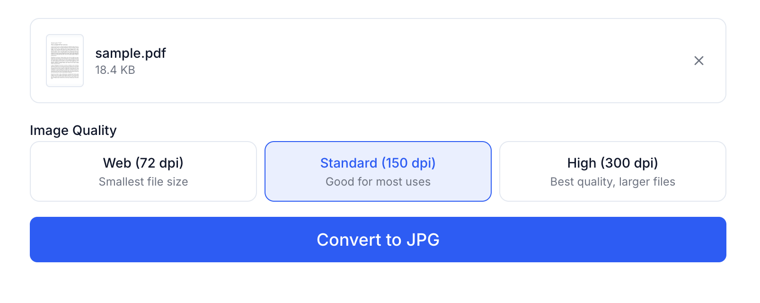
Task: Pick the smallest file size output option
Action: click(143, 171)
